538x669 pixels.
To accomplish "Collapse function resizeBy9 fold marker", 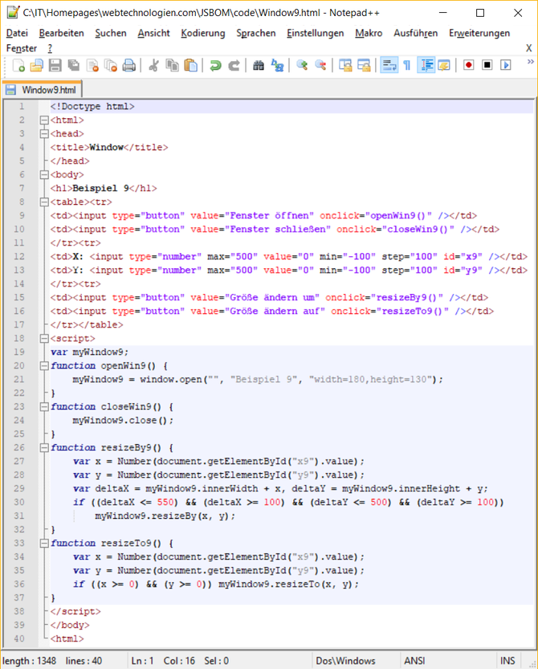I will 44,448.
